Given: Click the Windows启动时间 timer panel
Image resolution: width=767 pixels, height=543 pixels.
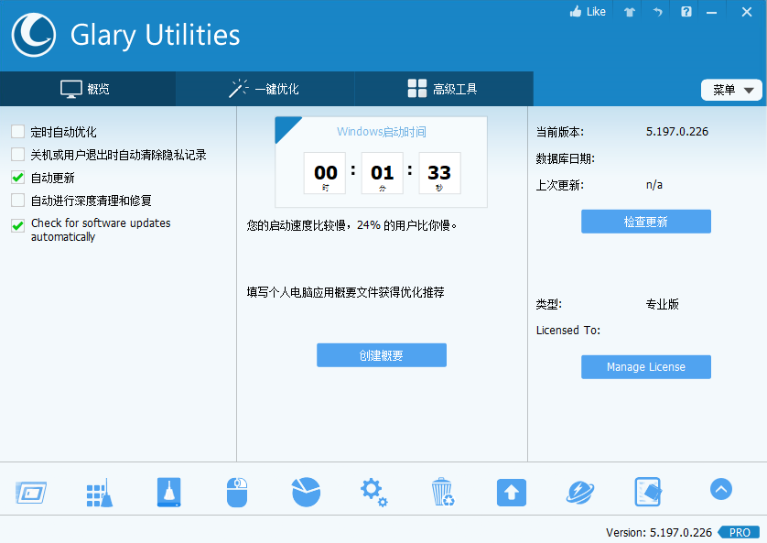Looking at the screenshot, I should pyautogui.click(x=382, y=163).
